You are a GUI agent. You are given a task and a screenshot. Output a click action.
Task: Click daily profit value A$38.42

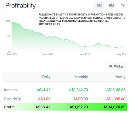click(43, 107)
